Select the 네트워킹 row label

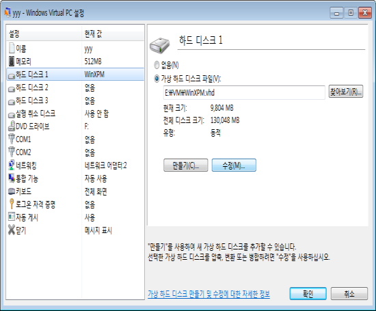point(26,165)
